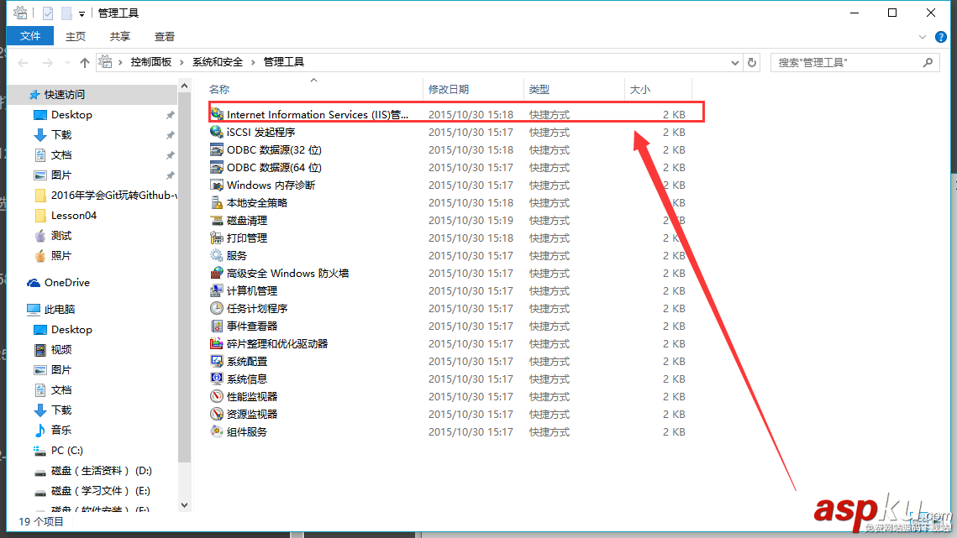Select the 任务计划程序 clock icon
The image size is (957, 538).
217,309
